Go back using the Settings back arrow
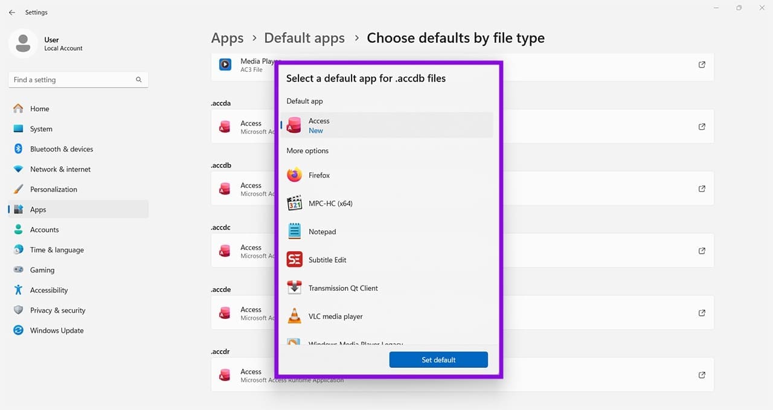The width and height of the screenshot is (773, 410). tap(12, 12)
